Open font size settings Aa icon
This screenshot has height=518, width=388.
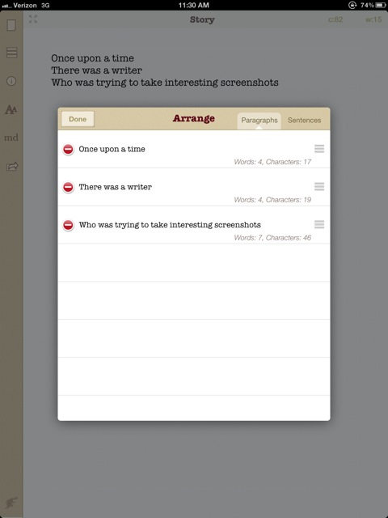click(11, 109)
